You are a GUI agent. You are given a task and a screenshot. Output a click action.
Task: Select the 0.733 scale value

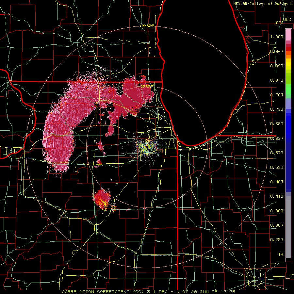pos(277,109)
